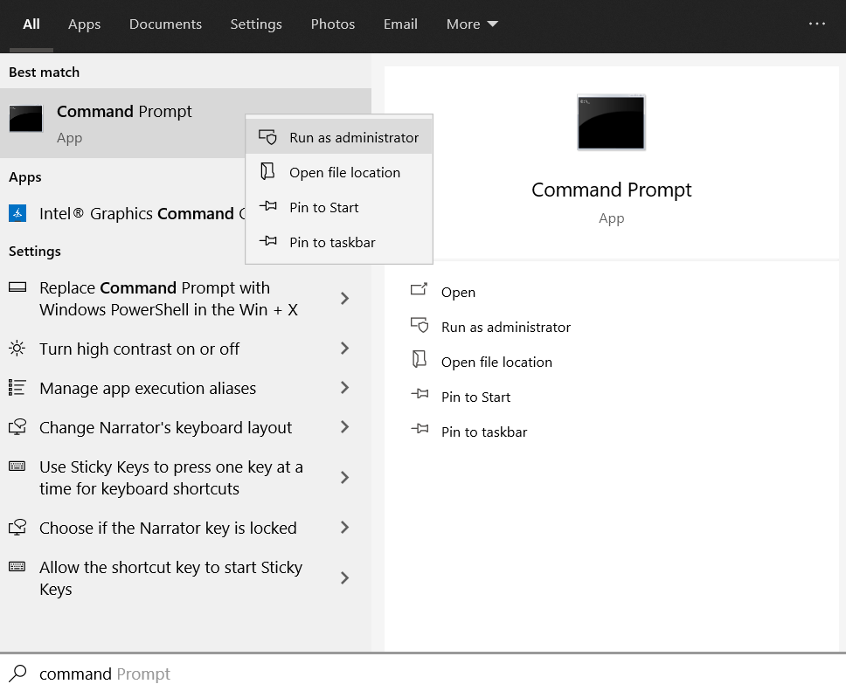This screenshot has height=691, width=846.
Task: Click the Intel Graphics Command Center icon
Action: tap(17, 213)
